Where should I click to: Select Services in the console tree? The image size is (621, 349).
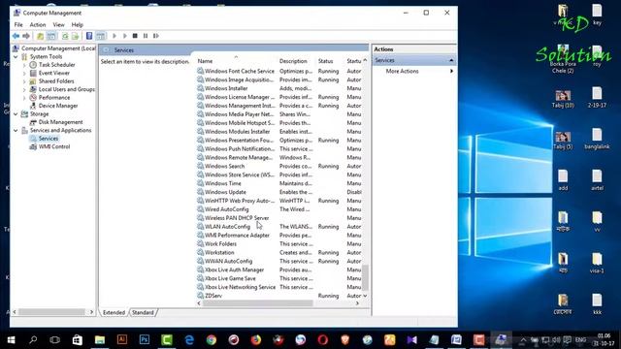pyautogui.click(x=49, y=139)
